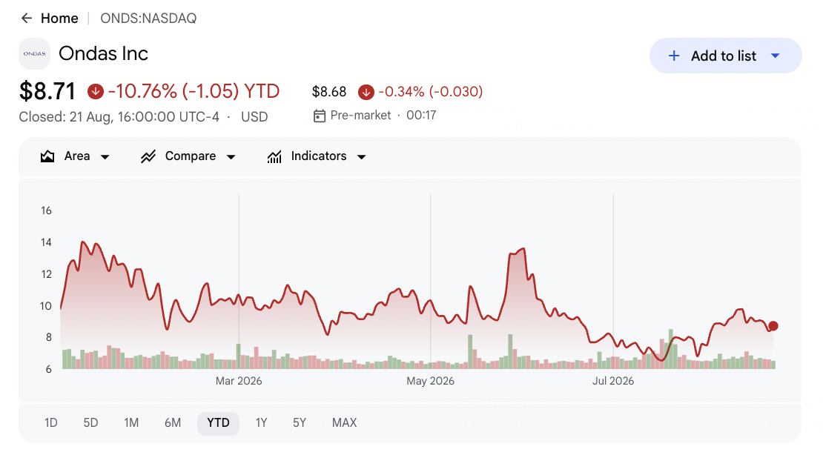Screen dimensions: 823x455
Task: Click the 14 price axis label
Action: tap(46, 242)
